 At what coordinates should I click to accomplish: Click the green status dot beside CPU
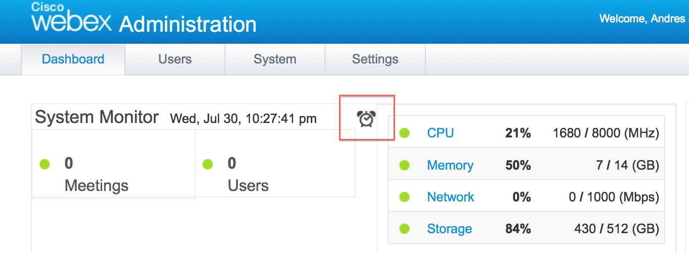point(404,133)
